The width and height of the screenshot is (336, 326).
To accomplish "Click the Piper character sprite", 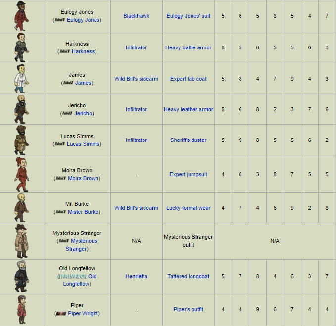I will (22, 309).
